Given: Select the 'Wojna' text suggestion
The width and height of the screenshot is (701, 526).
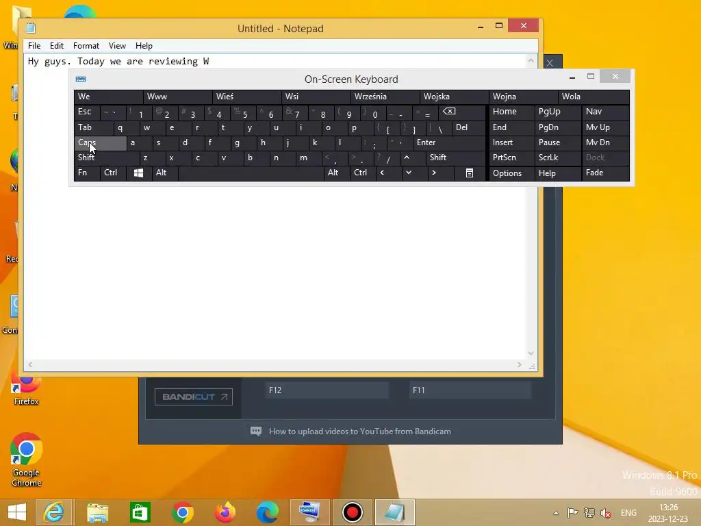Looking at the screenshot, I should coord(524,97).
